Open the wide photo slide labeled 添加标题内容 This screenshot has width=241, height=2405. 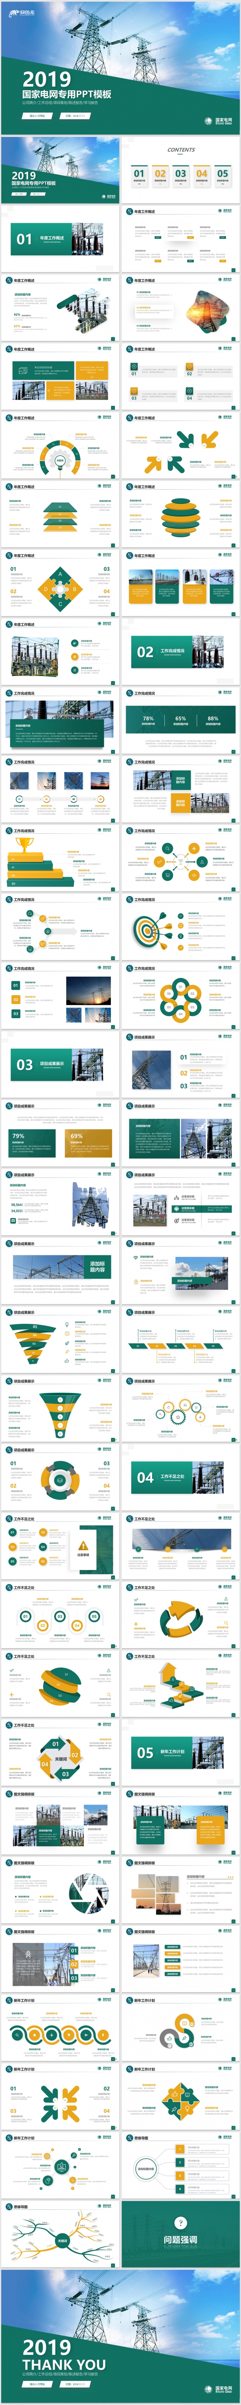point(60,1270)
